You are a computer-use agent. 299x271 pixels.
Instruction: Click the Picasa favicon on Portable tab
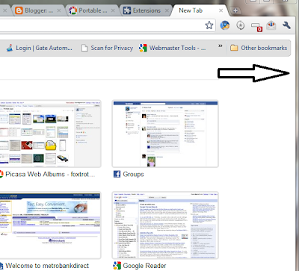73,10
